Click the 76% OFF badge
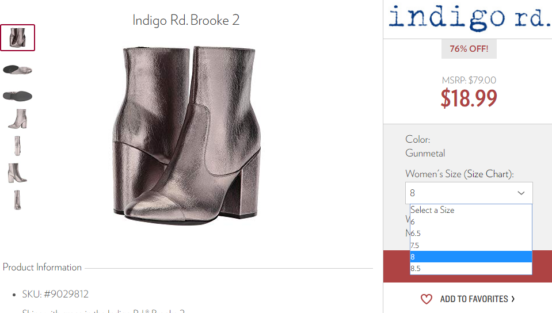 [x=469, y=49]
